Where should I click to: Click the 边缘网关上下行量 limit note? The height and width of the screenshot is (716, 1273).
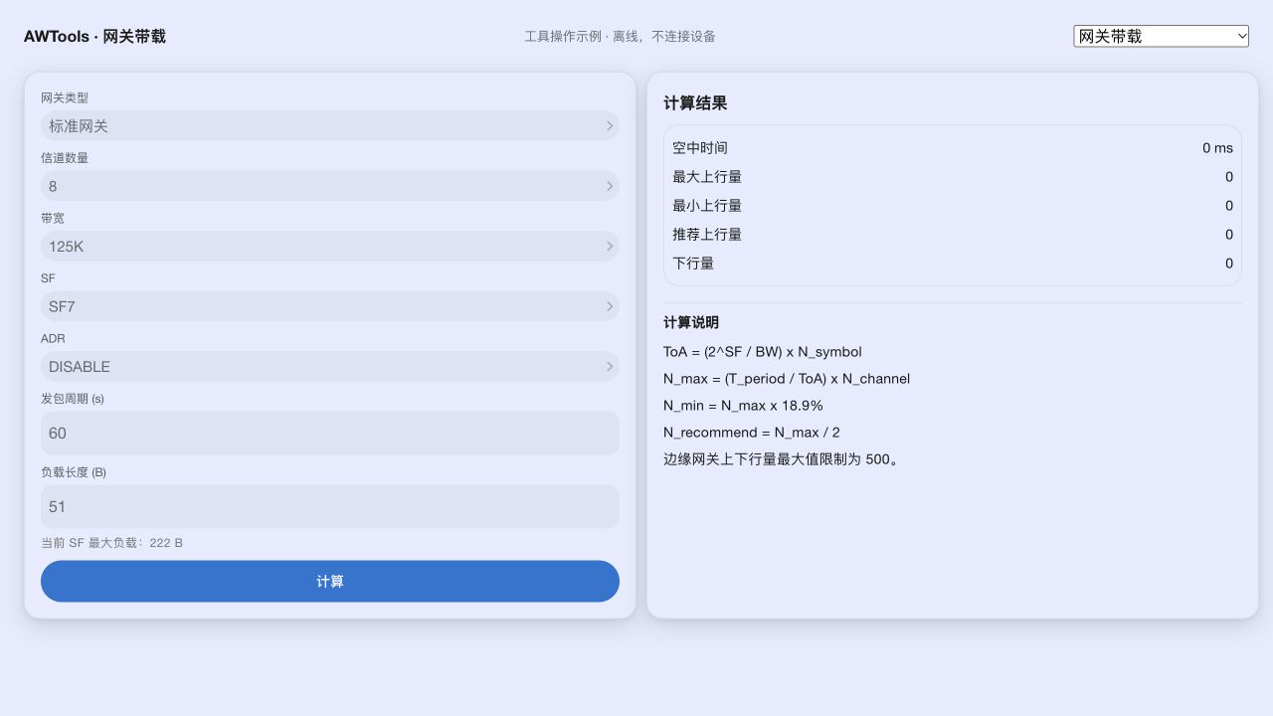pos(783,459)
